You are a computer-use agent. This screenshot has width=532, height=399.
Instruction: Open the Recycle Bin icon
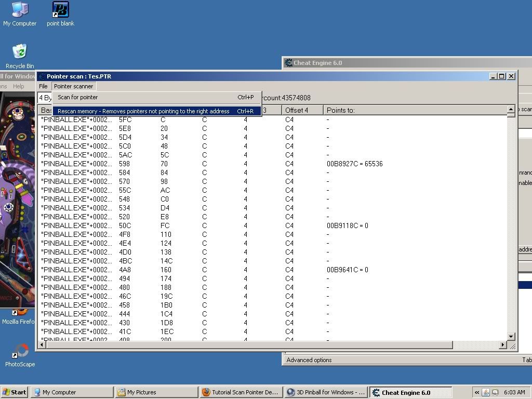20,56
